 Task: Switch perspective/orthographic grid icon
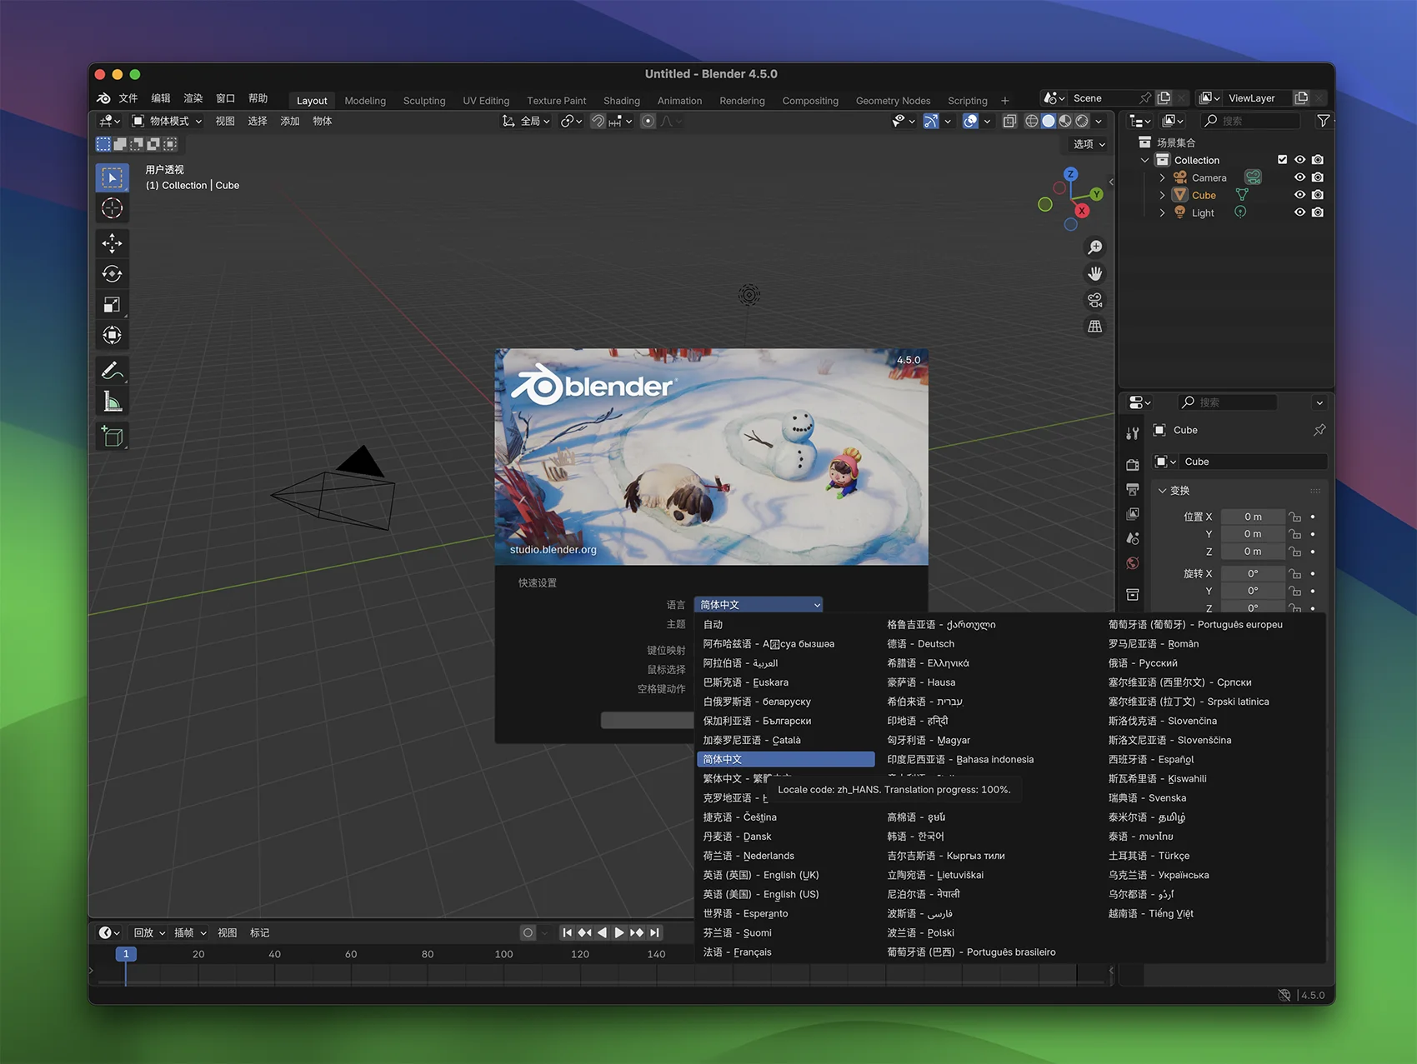(x=1094, y=327)
